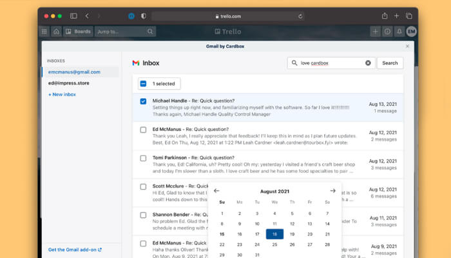Go to Trello home icon
This screenshot has width=451, height=258.
coord(57,32)
